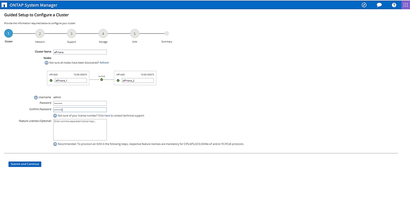Viewport: 410px width, 200px height.
Task: Focus the Cluster Name input field
Action: (80, 52)
